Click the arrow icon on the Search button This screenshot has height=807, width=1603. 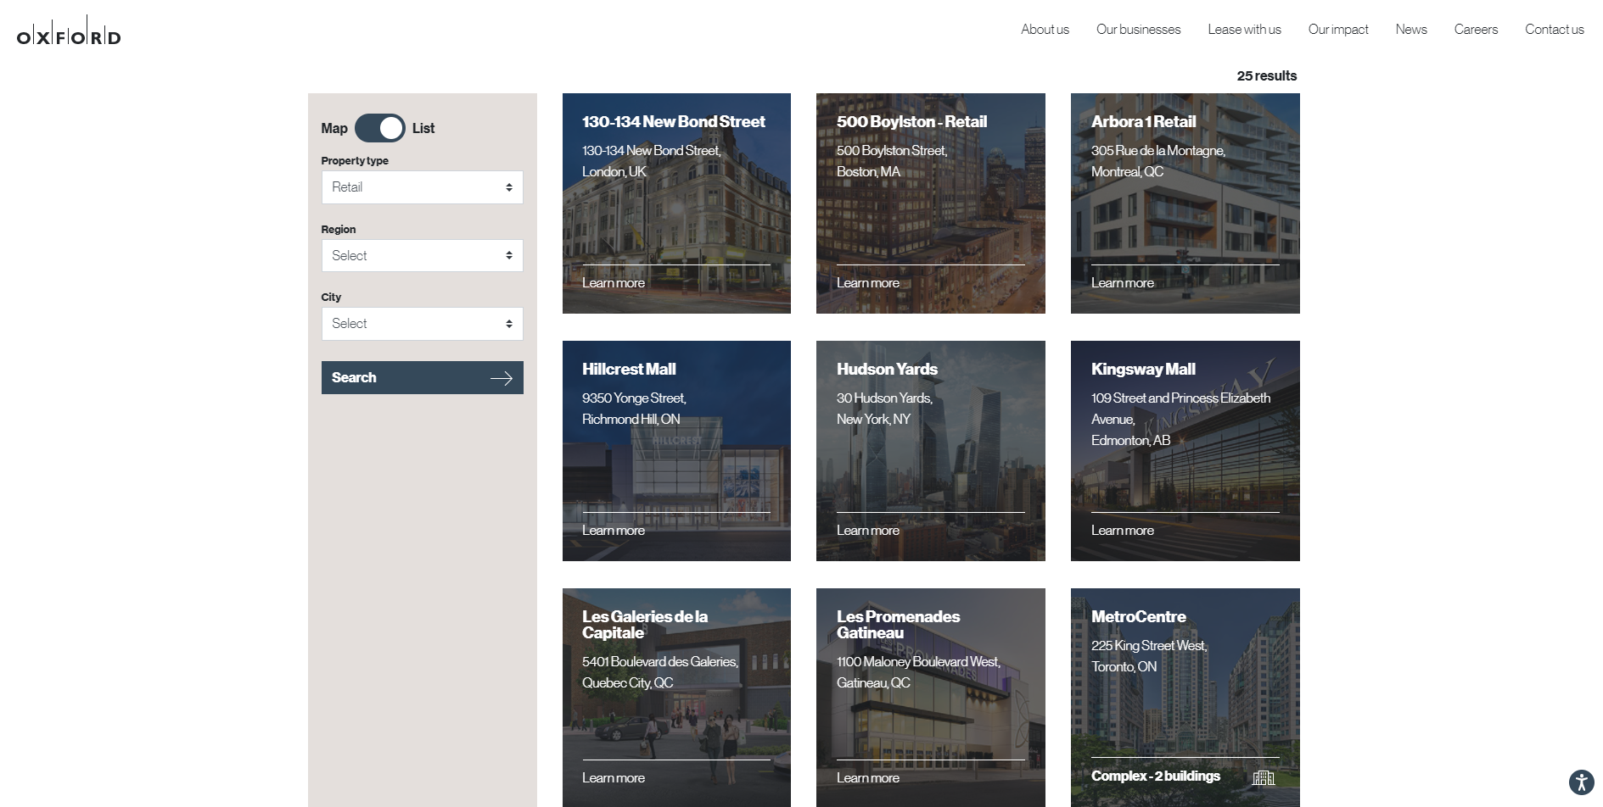[502, 378]
